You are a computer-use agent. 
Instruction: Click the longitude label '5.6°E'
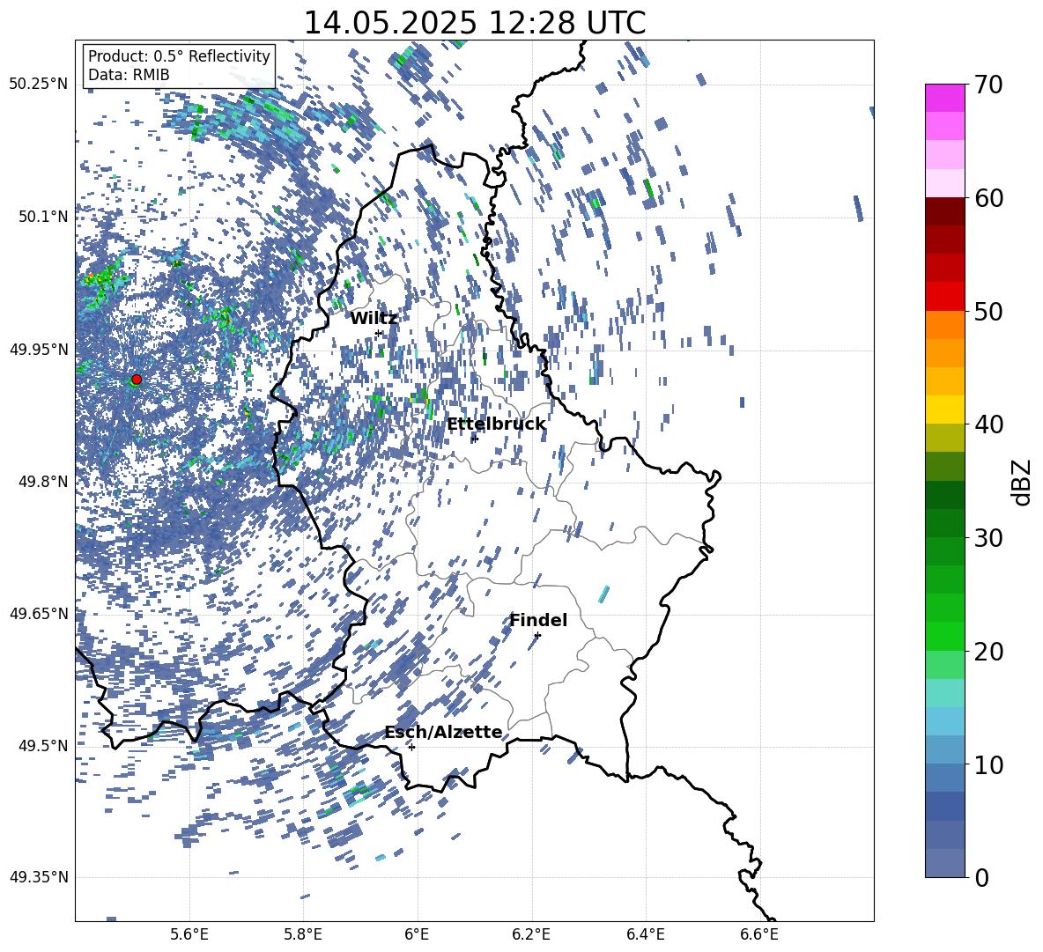pyautogui.click(x=189, y=934)
